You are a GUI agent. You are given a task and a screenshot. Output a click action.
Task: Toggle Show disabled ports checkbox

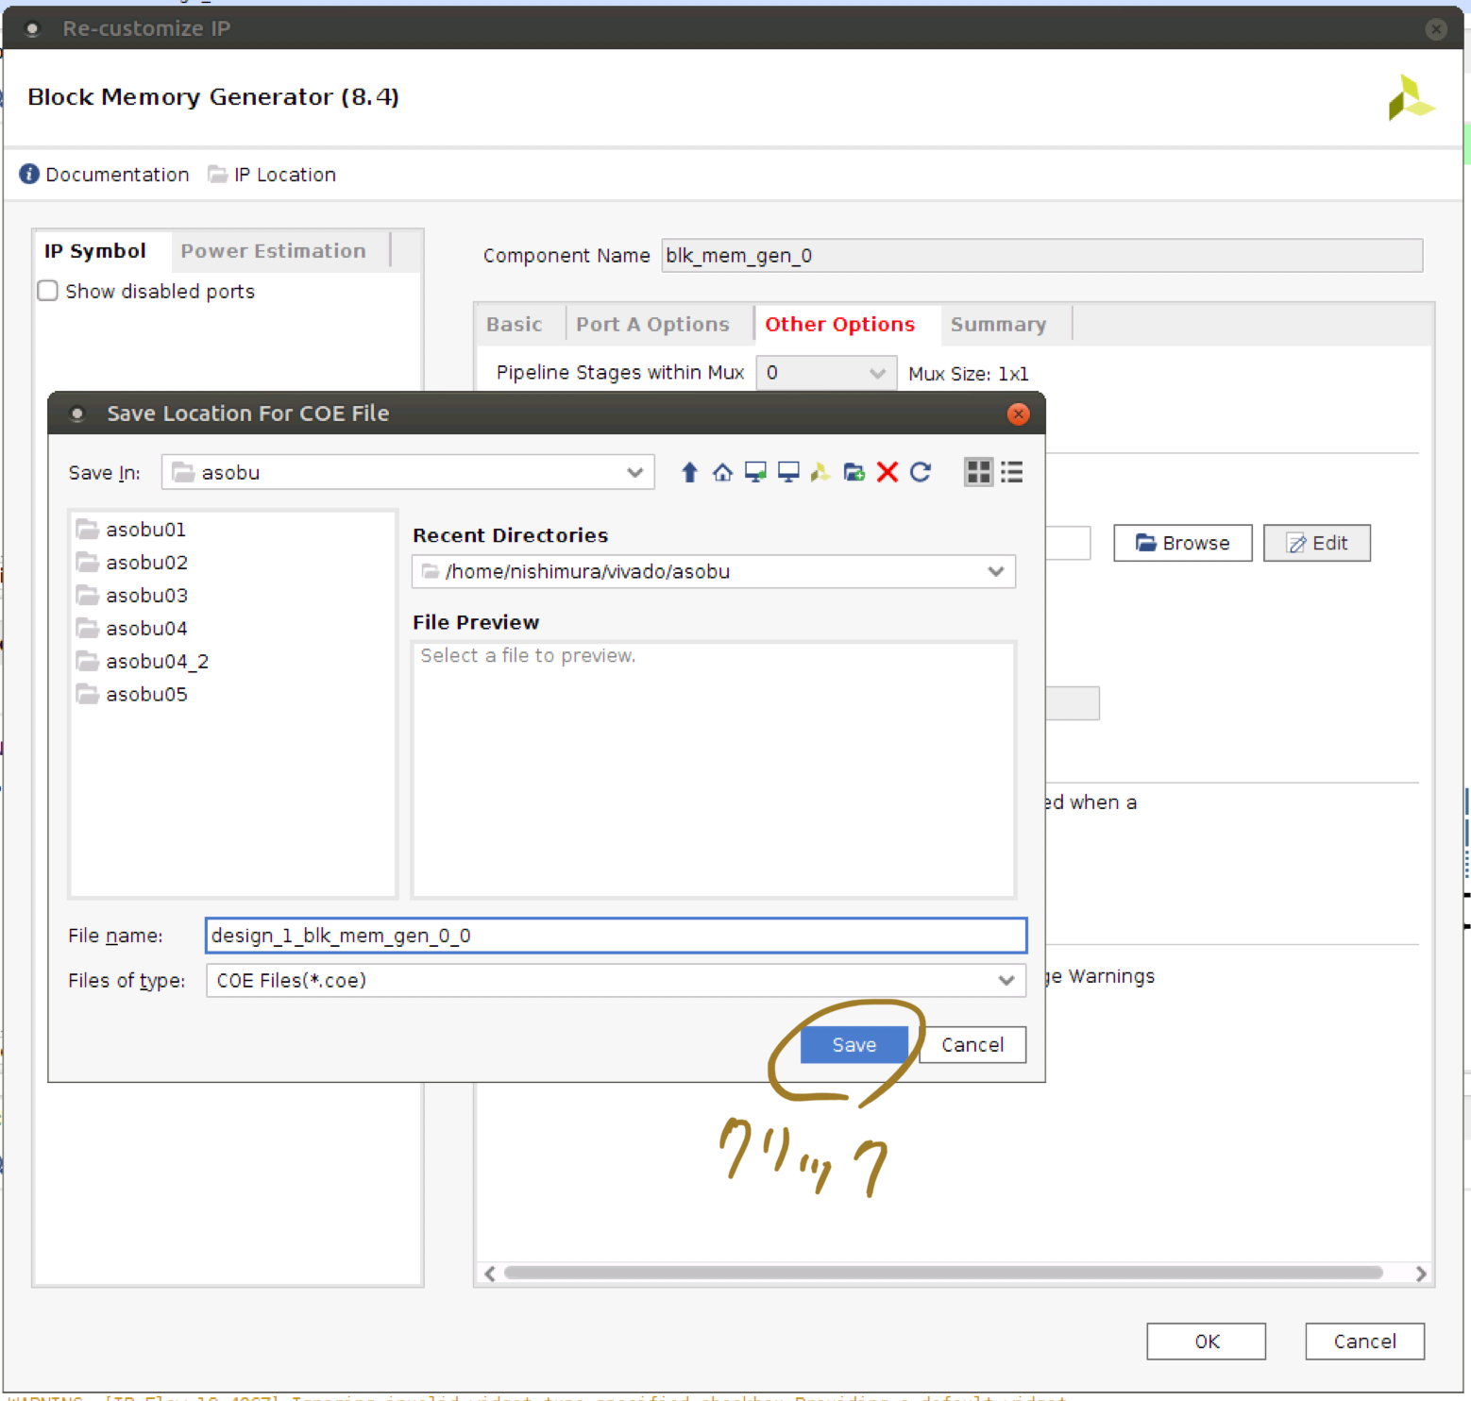tap(47, 291)
